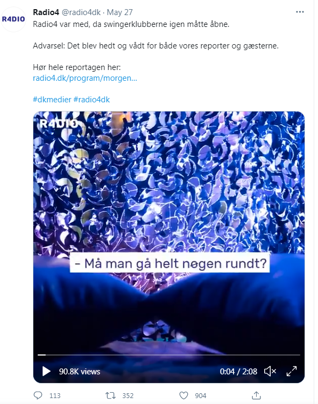Click the 352 retweets count
318x404 pixels.
pyautogui.click(x=128, y=395)
